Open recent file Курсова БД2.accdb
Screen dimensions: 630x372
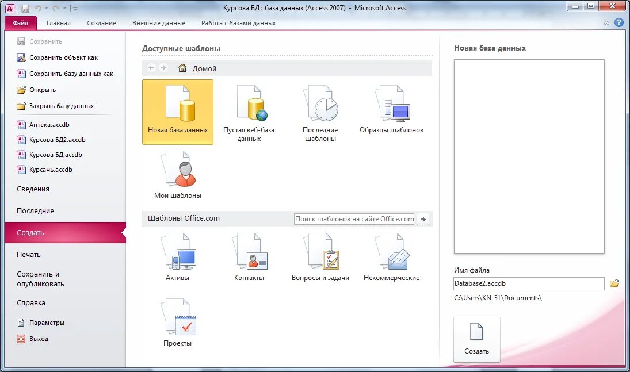pyautogui.click(x=51, y=140)
